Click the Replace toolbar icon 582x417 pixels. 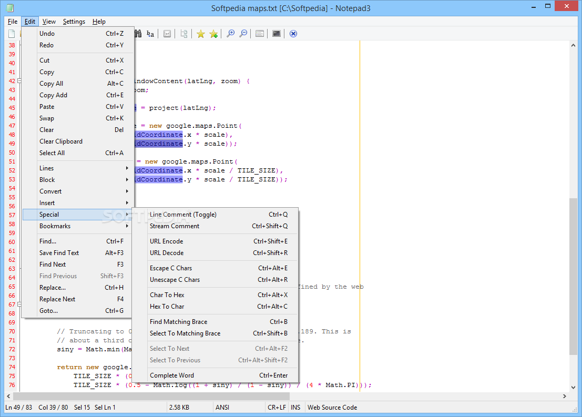tap(150, 34)
